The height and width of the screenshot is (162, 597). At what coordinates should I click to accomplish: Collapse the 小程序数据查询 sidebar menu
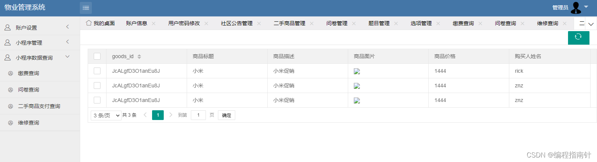(68, 57)
